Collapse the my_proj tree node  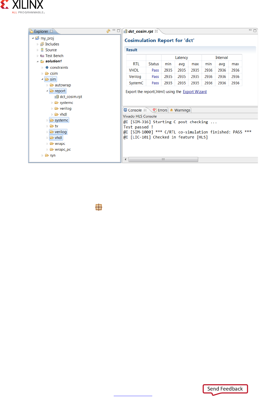[33, 38]
